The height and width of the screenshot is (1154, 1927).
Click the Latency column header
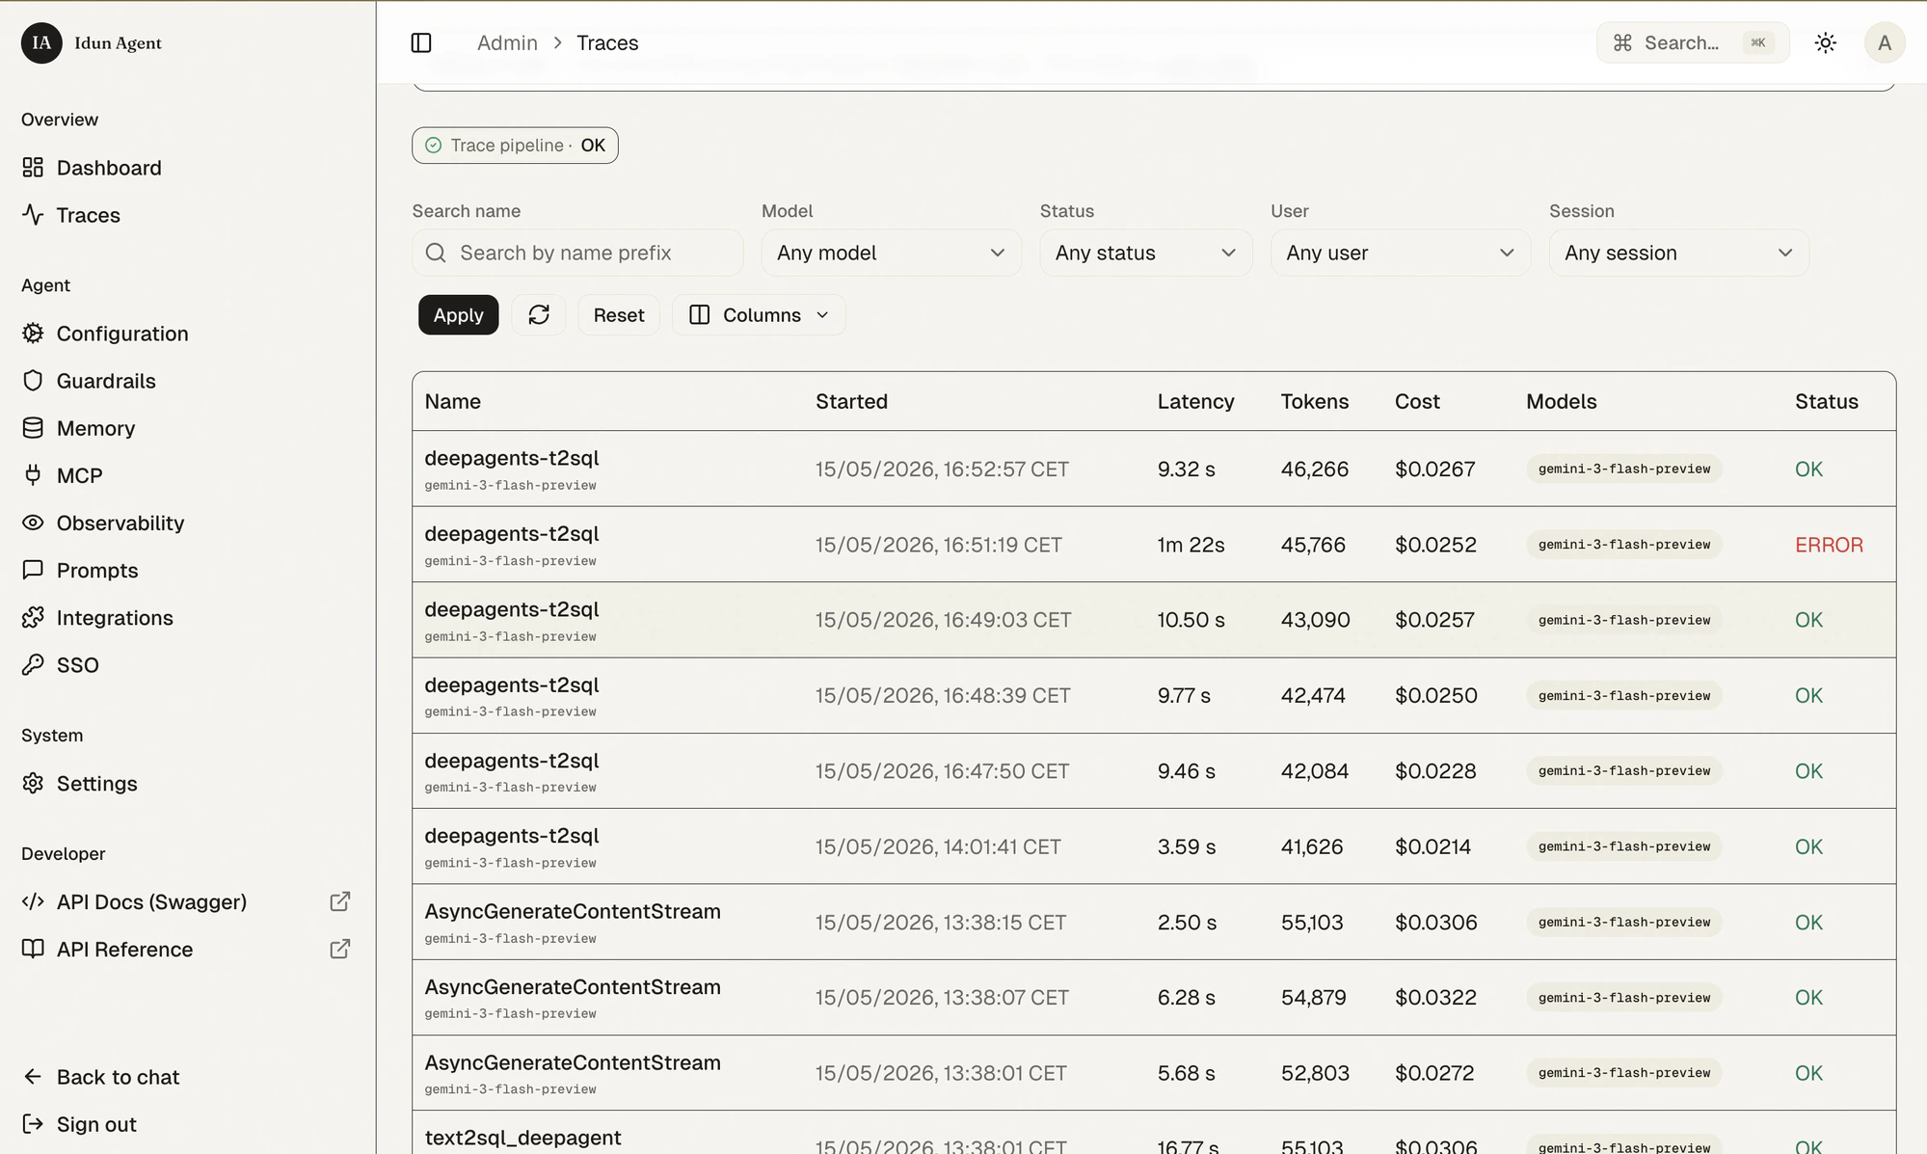pyautogui.click(x=1195, y=401)
